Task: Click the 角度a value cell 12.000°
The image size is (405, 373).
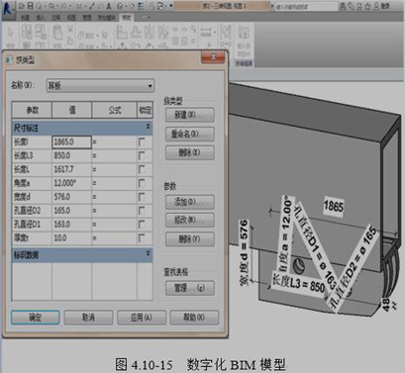Action: click(x=71, y=183)
